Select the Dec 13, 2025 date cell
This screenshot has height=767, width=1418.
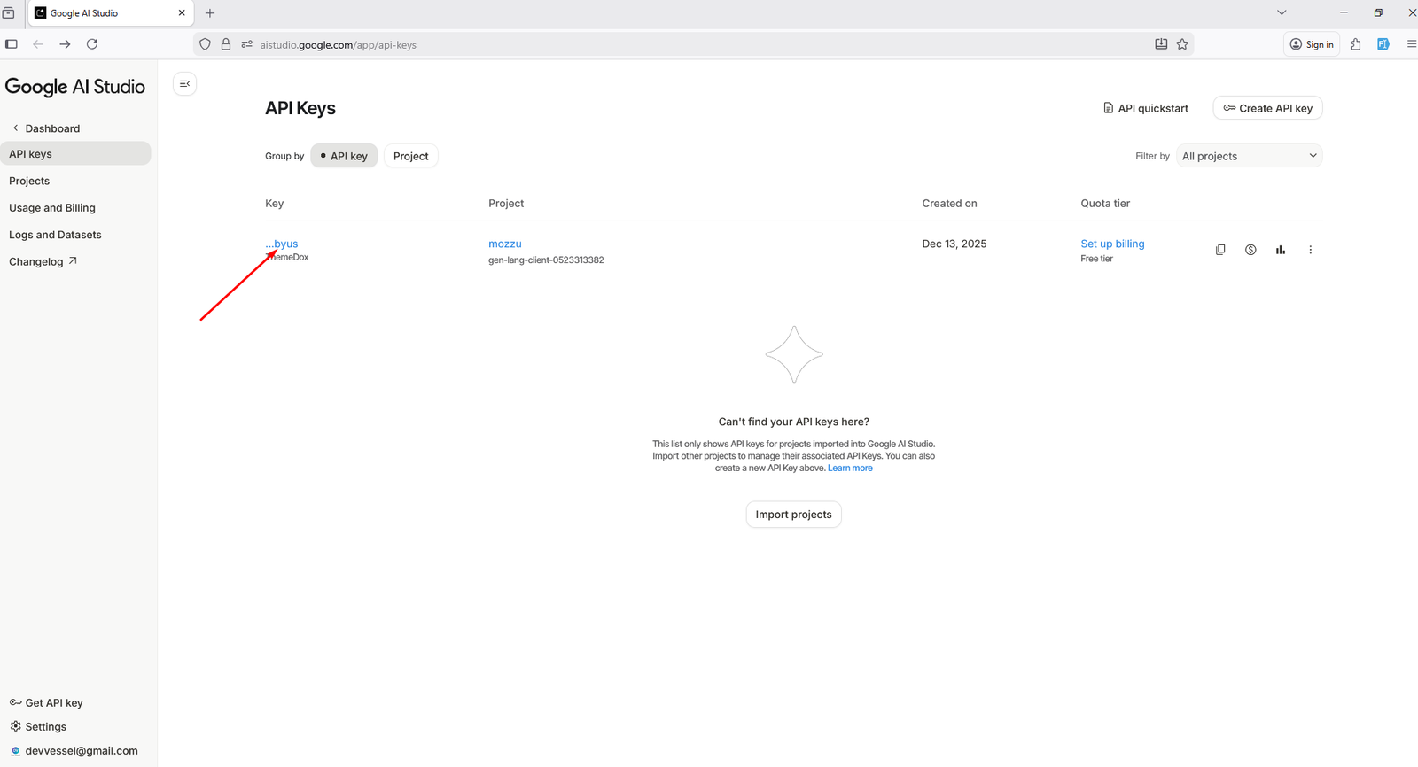coord(954,244)
